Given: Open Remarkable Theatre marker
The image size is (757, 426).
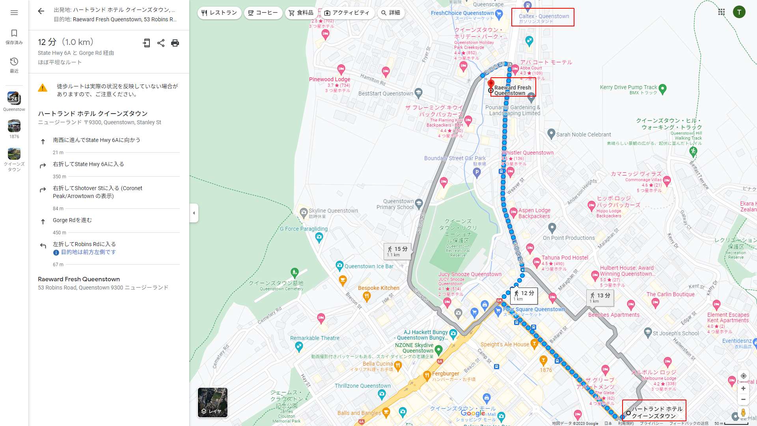Looking at the screenshot, I should pyautogui.click(x=299, y=347).
